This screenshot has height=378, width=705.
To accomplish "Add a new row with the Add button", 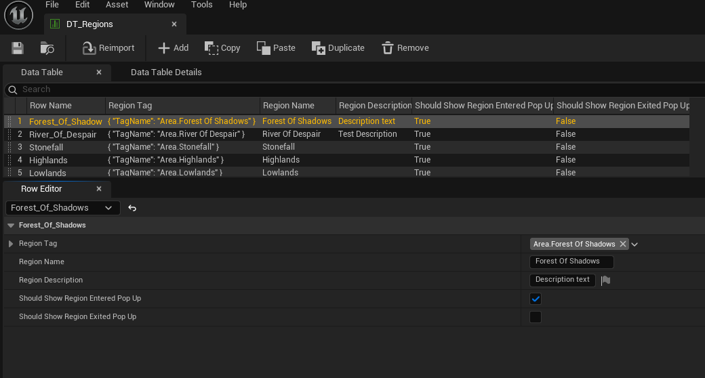I will coord(173,48).
